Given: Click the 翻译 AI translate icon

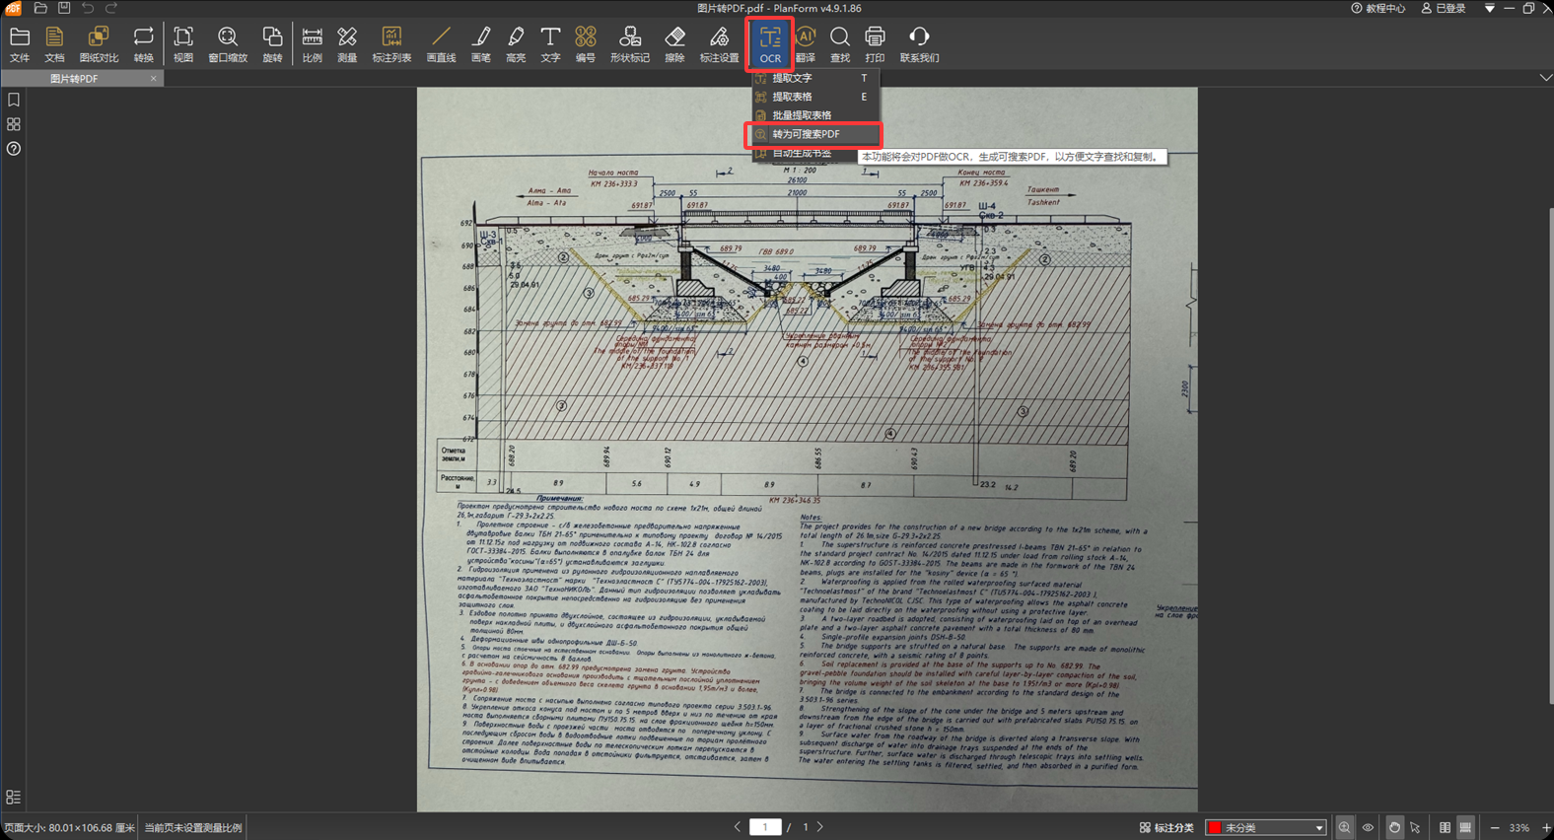Looking at the screenshot, I should pos(806,44).
